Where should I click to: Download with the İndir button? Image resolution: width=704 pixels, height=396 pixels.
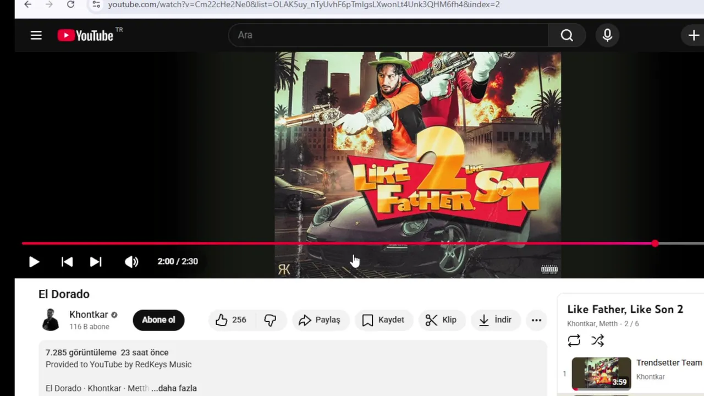pos(495,320)
